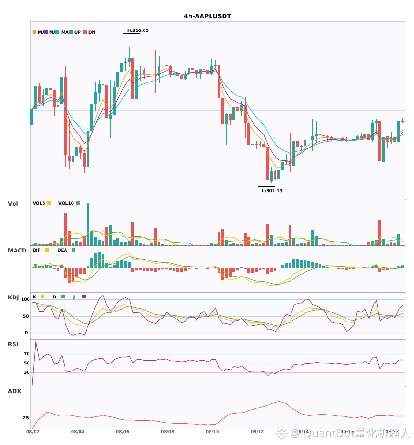Screen dimensions: 414x445
Task: Click the ADX axis value 25
Action: click(x=26, y=418)
